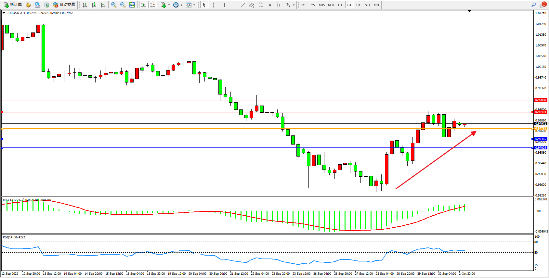The image size is (549, 278).
Task: Toggle AutoTrading (自动交易) button
Action: click(x=64, y=5)
